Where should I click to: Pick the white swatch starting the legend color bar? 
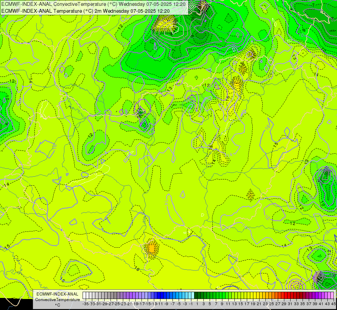pos(84,296)
